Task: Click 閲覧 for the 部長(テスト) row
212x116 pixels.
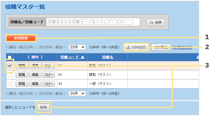Action: [22, 66]
